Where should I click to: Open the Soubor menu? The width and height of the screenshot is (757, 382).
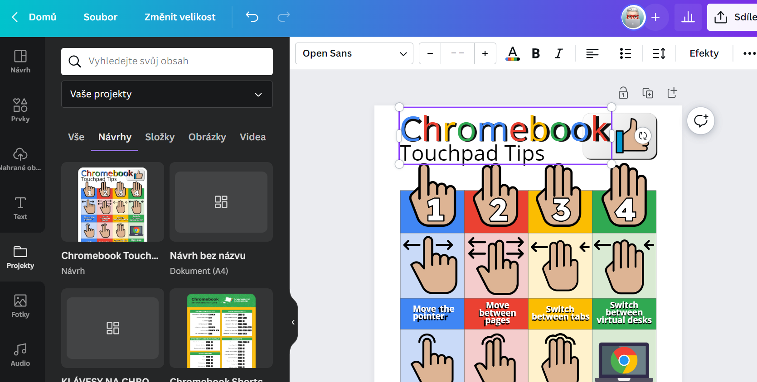click(101, 17)
